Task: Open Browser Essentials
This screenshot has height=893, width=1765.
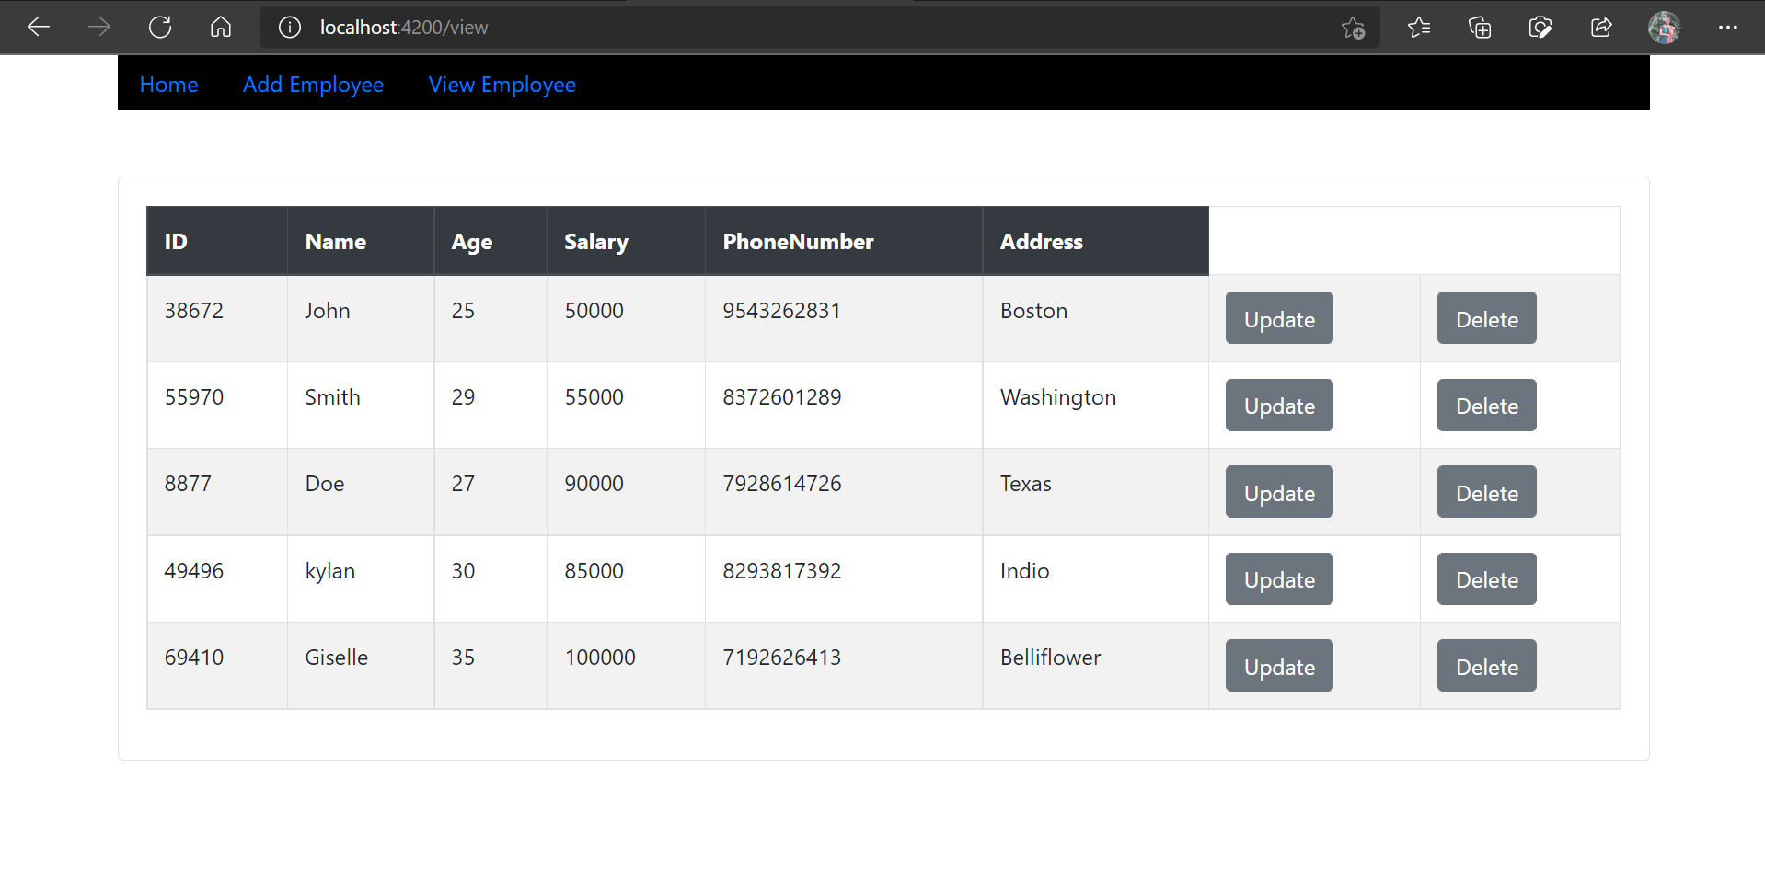Action: click(x=1540, y=28)
